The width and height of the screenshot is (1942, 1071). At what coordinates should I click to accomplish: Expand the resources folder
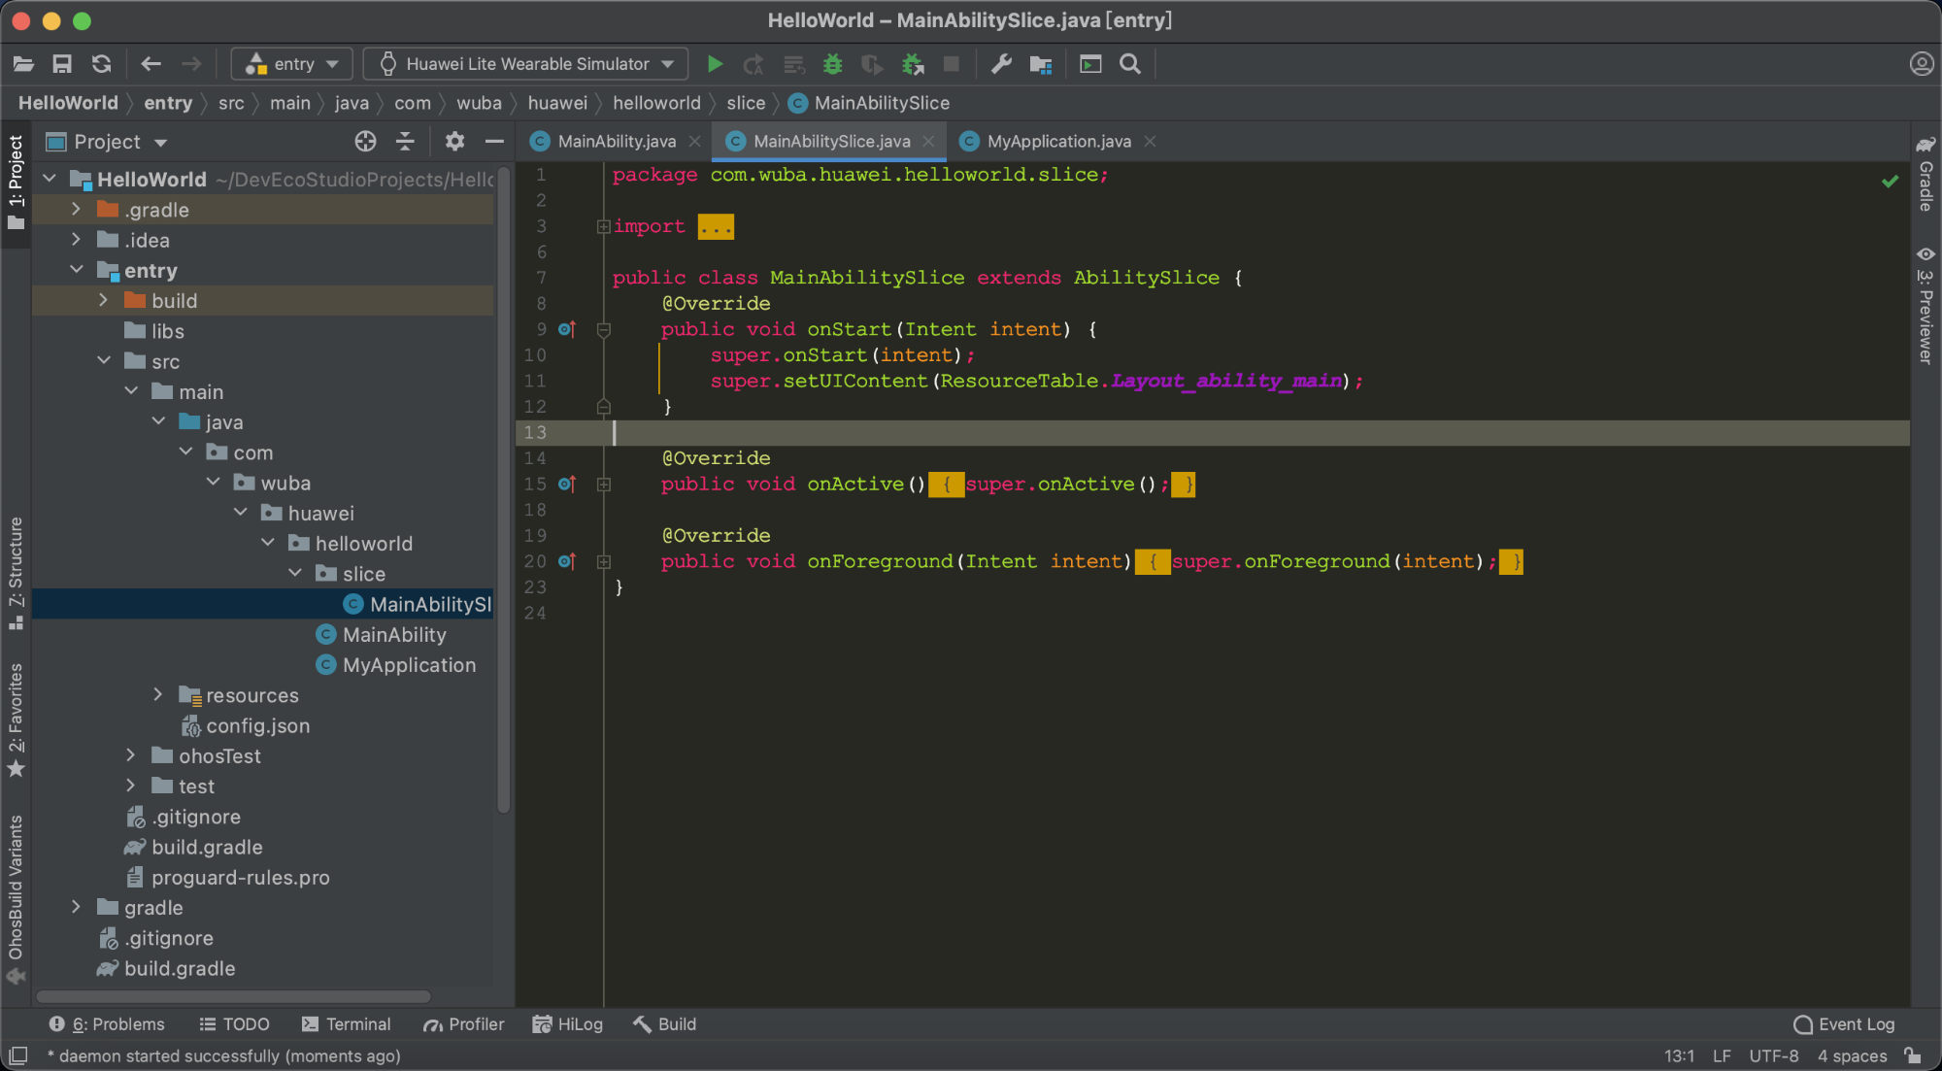click(x=158, y=694)
